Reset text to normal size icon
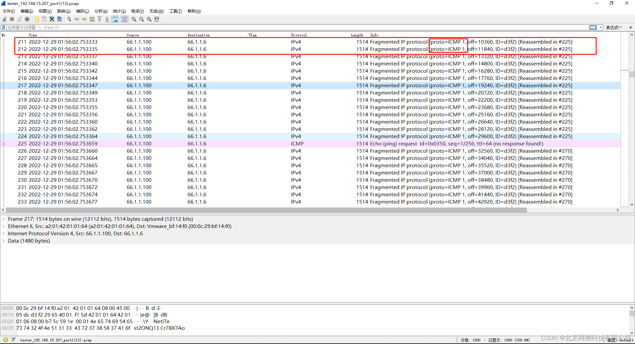Screen dimensions: 635x344 [149, 19]
